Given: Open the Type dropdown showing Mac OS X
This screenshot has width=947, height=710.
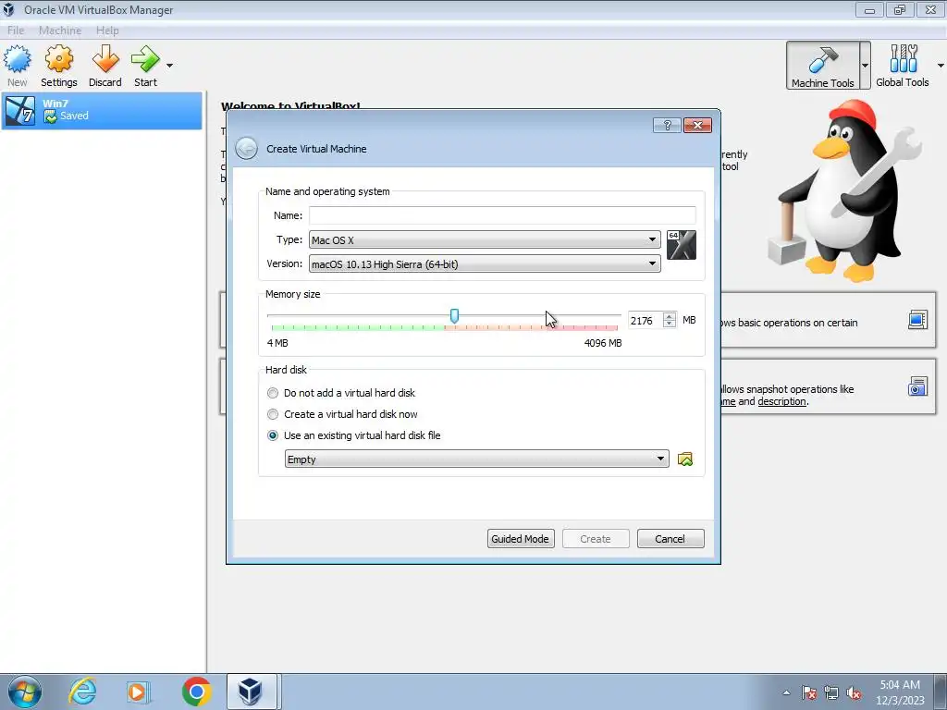Looking at the screenshot, I should point(485,239).
